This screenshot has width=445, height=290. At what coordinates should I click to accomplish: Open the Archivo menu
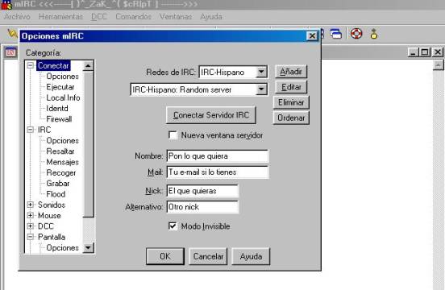17,17
